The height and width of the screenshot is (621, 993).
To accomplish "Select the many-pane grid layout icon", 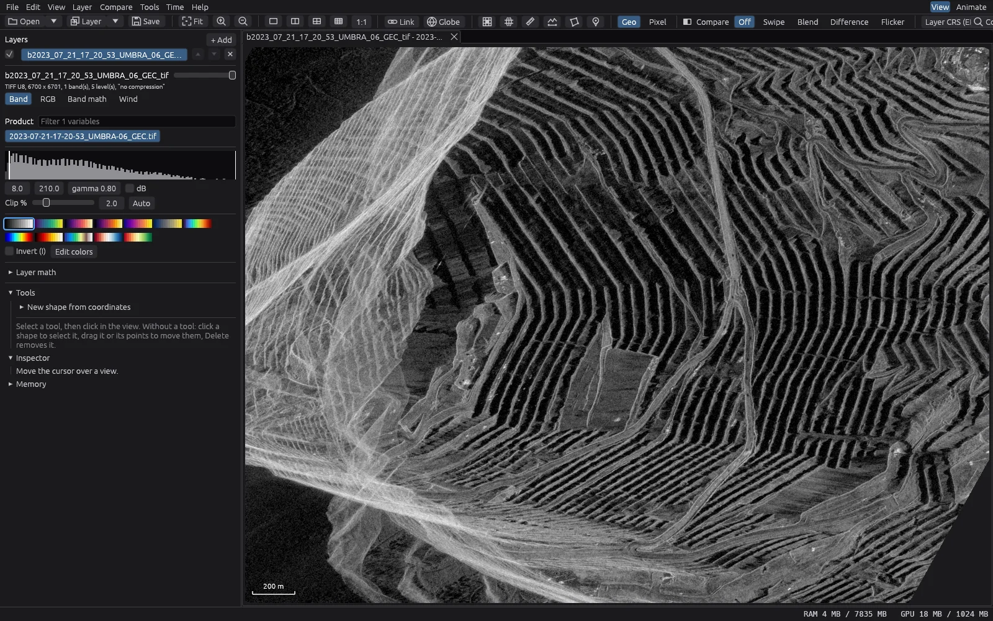I will pos(338,22).
